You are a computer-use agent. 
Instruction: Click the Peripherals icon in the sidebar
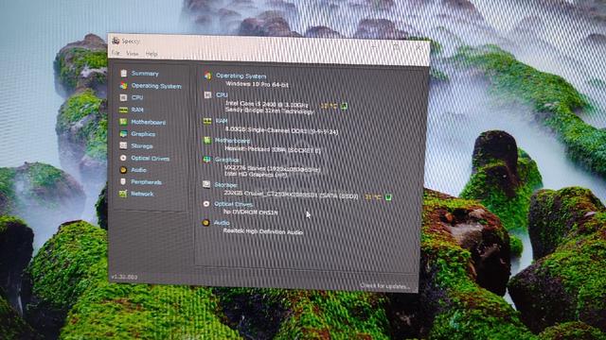tap(123, 181)
